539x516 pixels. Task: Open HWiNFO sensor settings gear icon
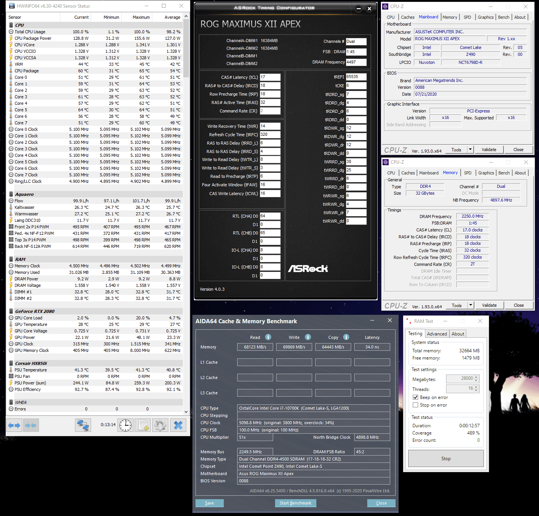[x=160, y=425]
